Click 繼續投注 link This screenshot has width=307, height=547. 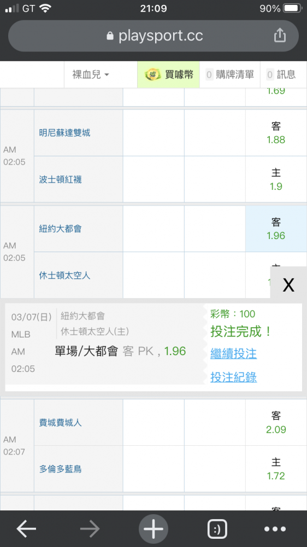233,354
